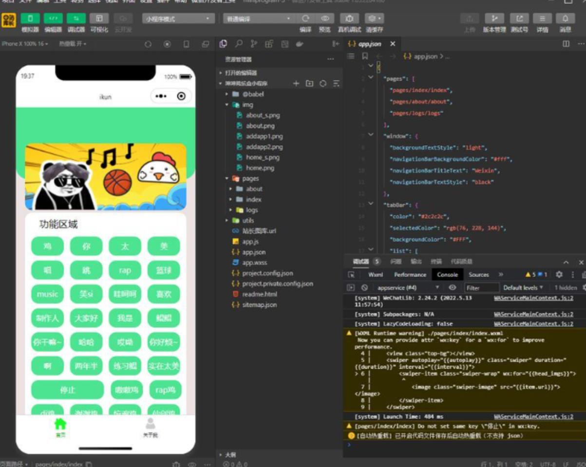Click clear console icon

(364, 288)
